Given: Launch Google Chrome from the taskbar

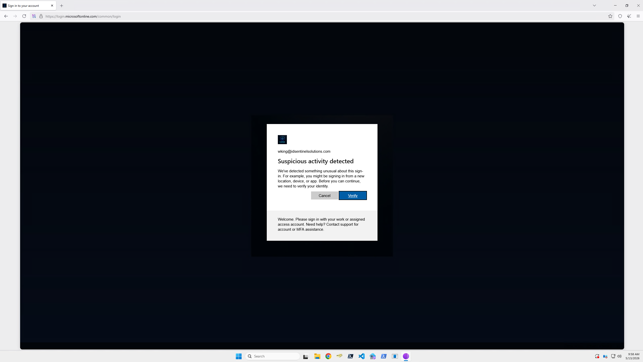Looking at the screenshot, I should [x=328, y=356].
